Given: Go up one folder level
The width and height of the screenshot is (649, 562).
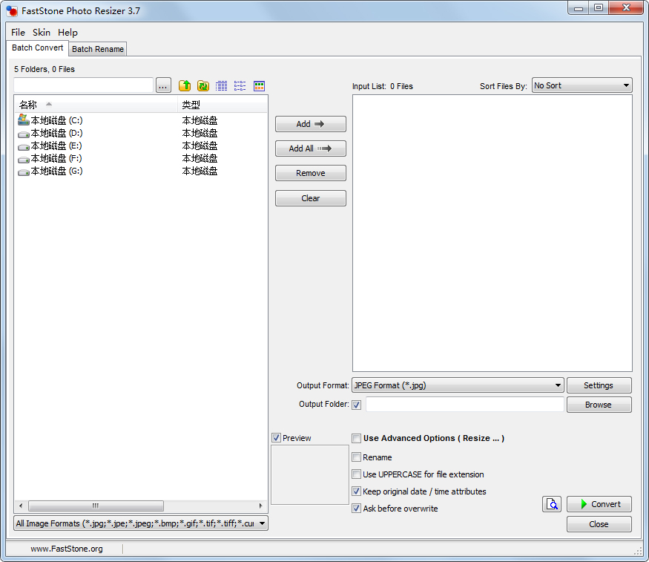Looking at the screenshot, I should (x=185, y=86).
